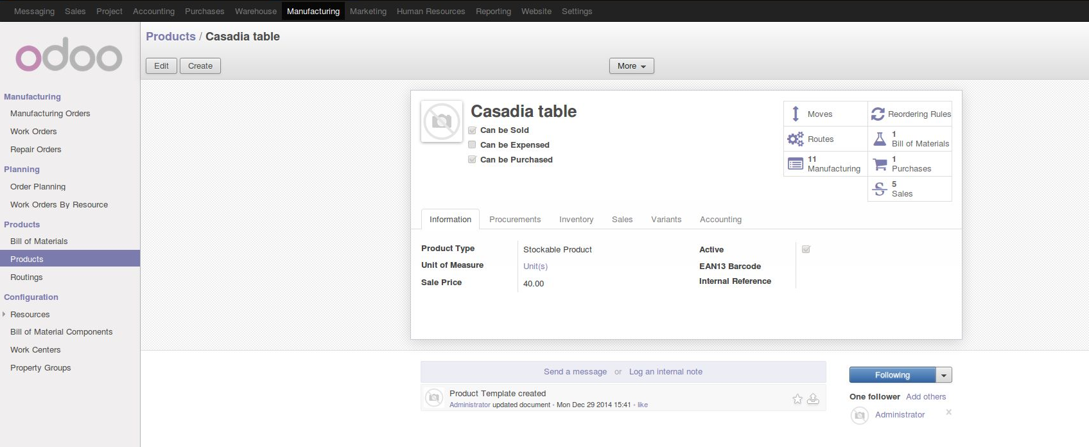Click the Casadia table product image placeholder
This screenshot has height=447, width=1089.
[442, 121]
